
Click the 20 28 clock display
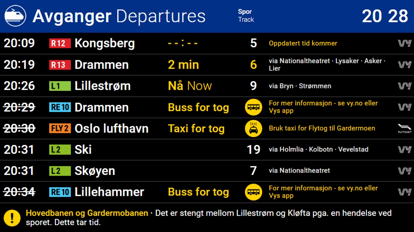385,16
